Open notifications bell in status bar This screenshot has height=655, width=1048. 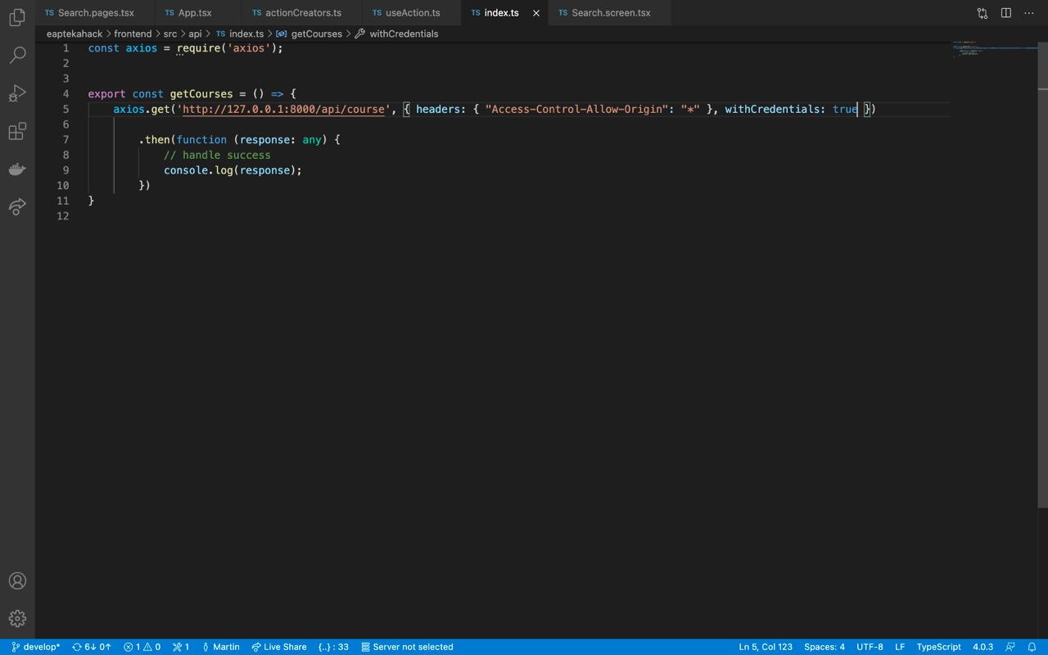point(1032,647)
